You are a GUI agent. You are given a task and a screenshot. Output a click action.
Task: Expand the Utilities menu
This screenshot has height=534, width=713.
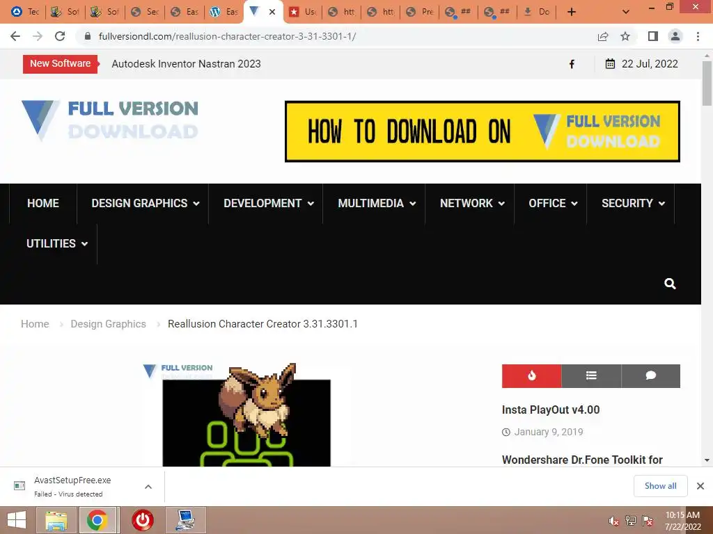coord(57,243)
